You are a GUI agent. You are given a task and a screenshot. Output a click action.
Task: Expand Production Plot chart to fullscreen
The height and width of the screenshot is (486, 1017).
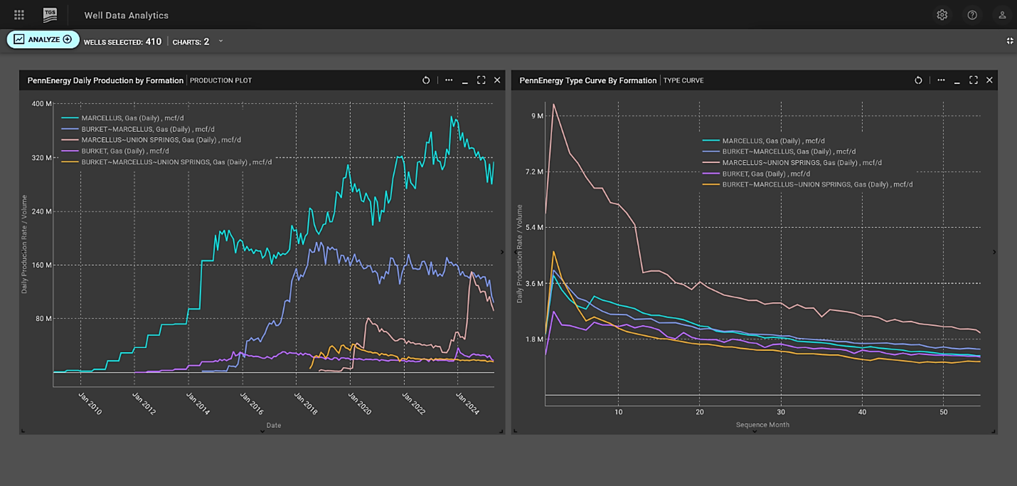click(x=481, y=80)
